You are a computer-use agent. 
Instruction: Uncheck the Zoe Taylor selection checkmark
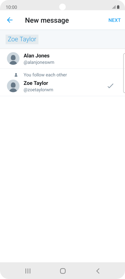click(110, 86)
